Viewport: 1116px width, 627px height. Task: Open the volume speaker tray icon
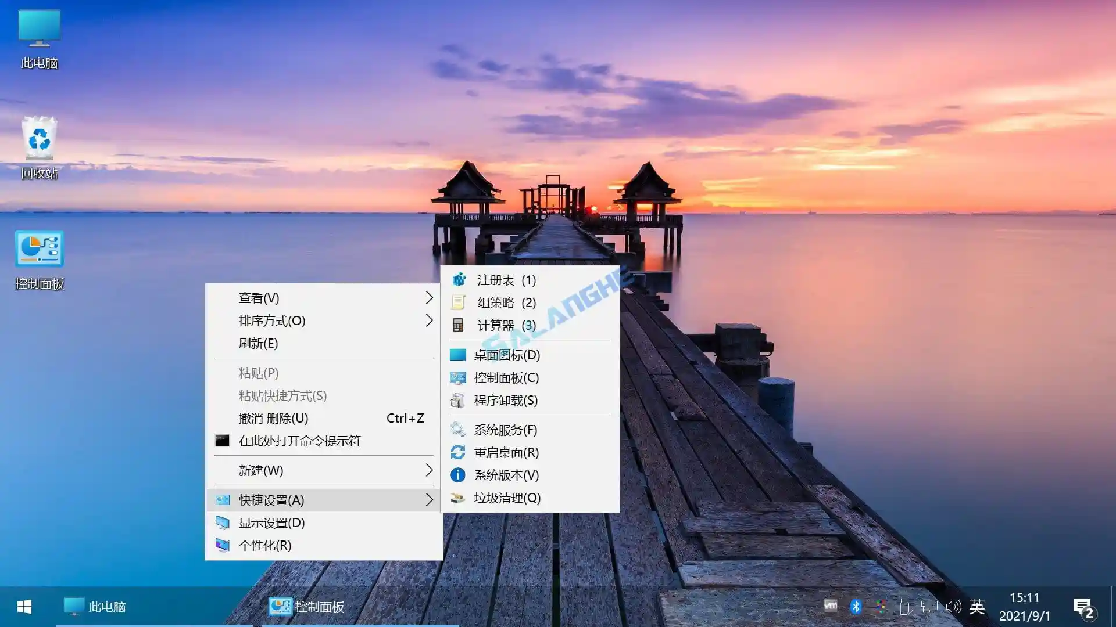[953, 607]
